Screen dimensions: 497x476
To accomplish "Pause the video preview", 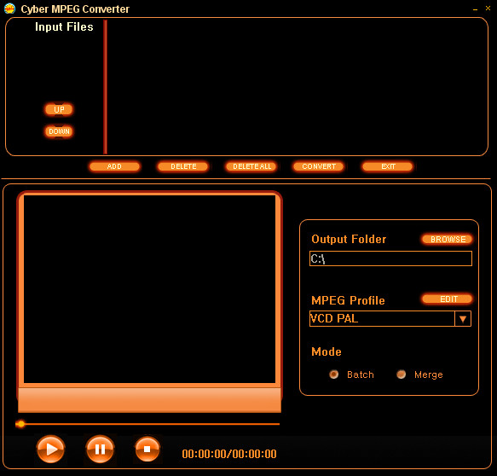I will pyautogui.click(x=100, y=449).
